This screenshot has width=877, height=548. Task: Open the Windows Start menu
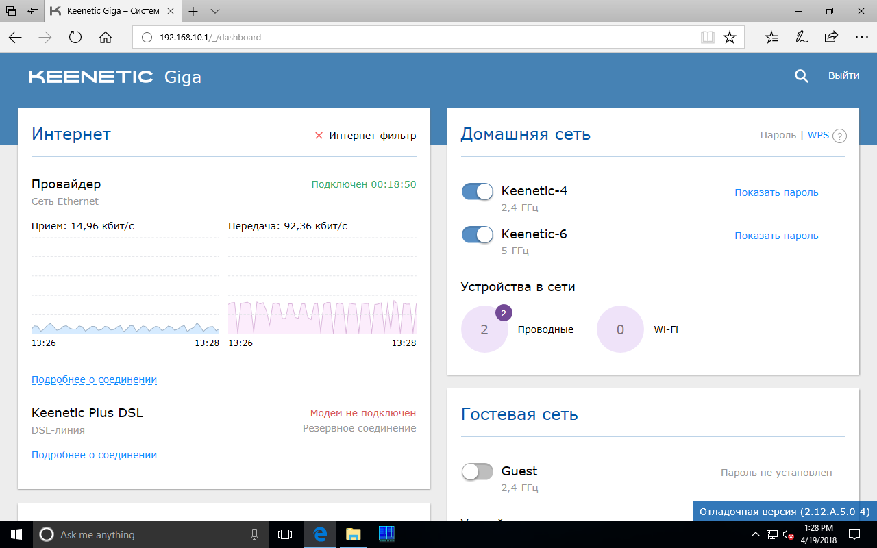(x=16, y=534)
